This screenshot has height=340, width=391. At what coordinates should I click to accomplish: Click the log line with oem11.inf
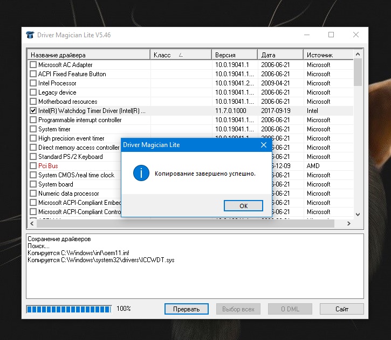click(x=78, y=253)
